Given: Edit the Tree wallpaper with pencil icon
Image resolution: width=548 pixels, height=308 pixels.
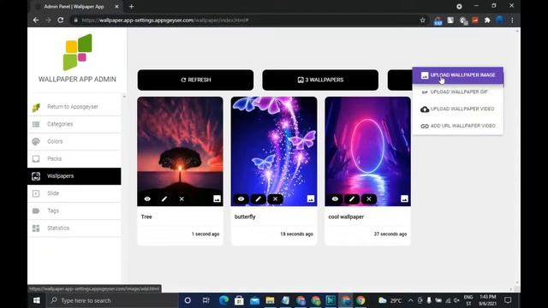Looking at the screenshot, I should point(164,199).
